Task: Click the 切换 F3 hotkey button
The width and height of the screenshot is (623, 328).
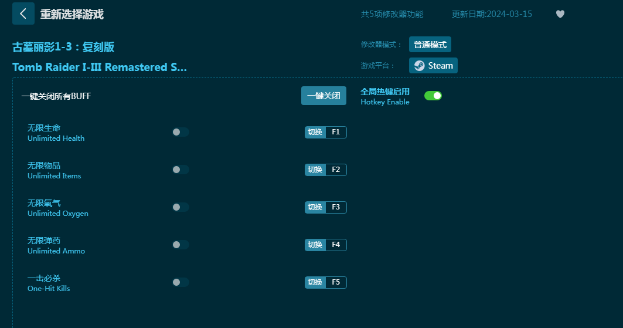Action: (x=326, y=207)
